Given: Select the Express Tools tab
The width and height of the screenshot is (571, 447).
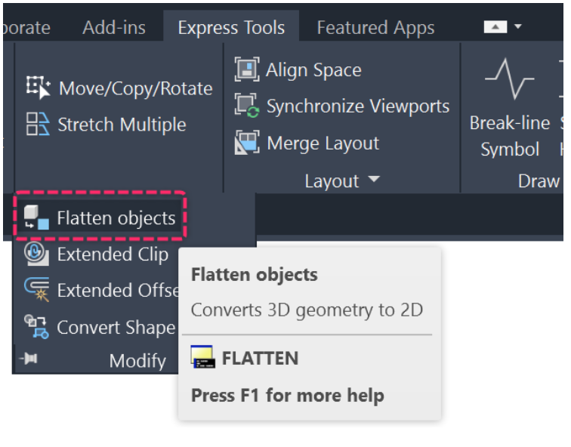Looking at the screenshot, I should (231, 28).
